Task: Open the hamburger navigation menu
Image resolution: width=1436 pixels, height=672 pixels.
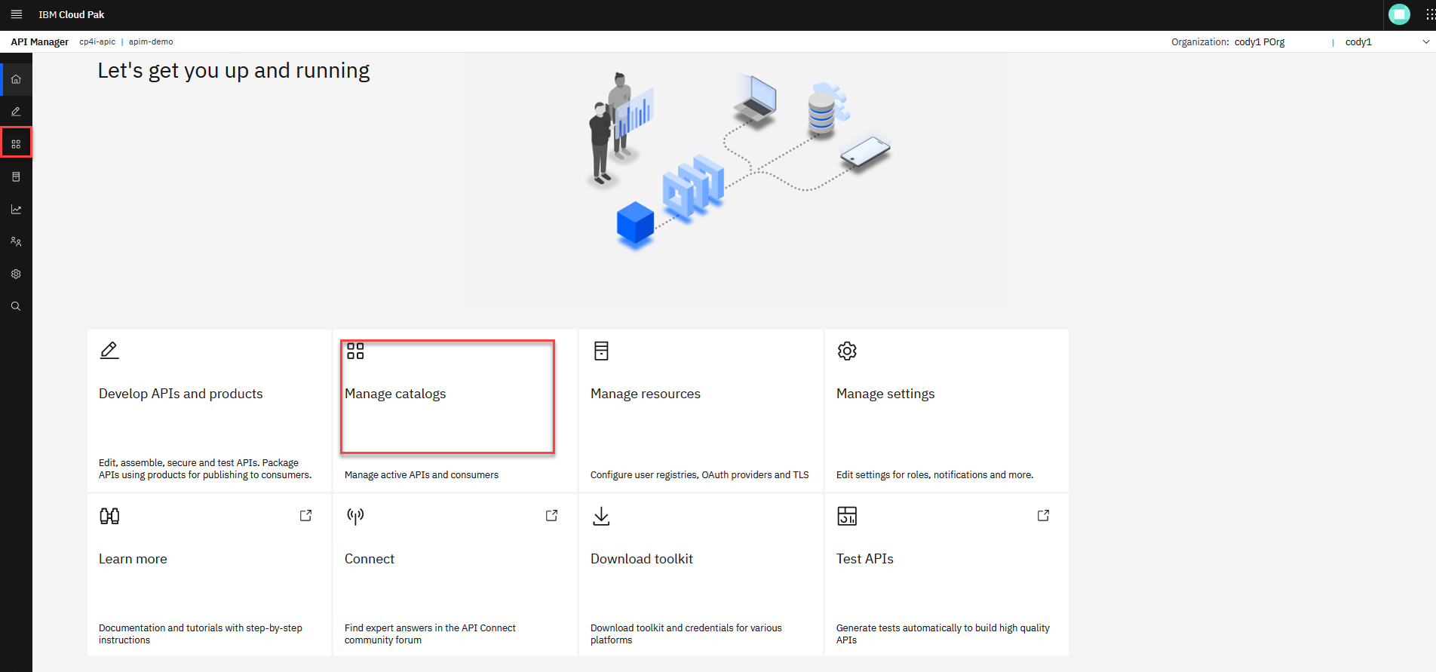Action: click(16, 14)
